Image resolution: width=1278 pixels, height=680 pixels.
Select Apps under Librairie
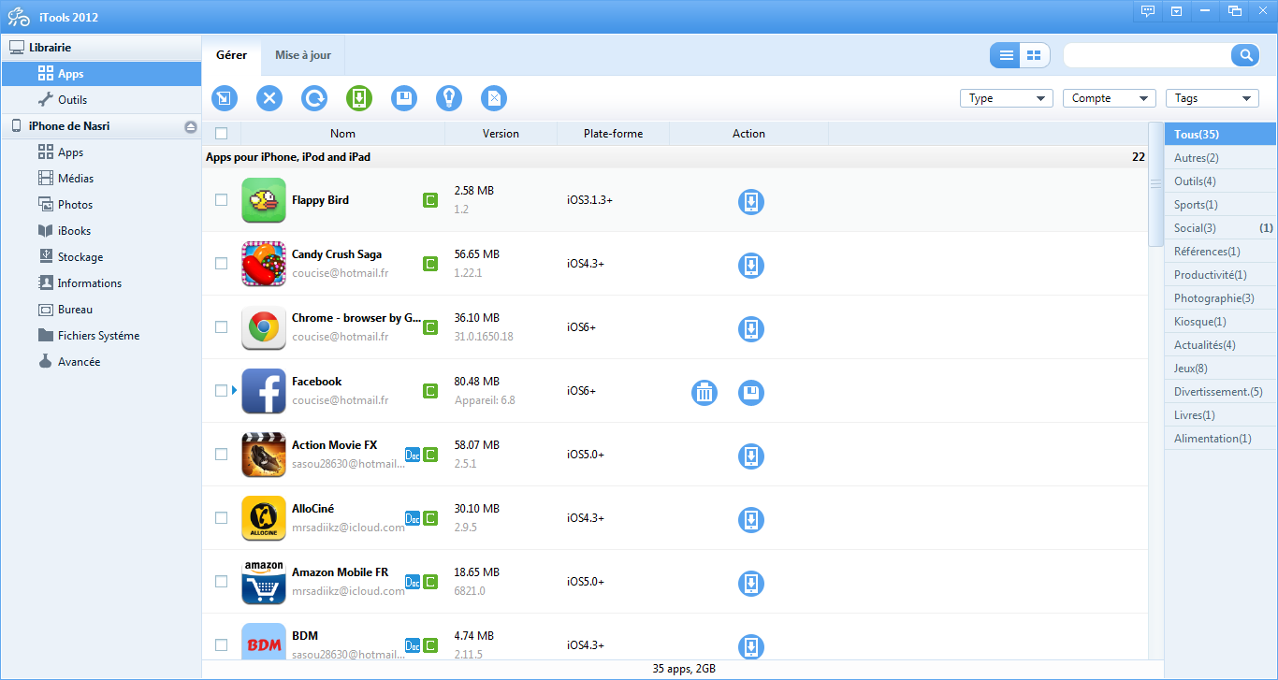pos(101,74)
